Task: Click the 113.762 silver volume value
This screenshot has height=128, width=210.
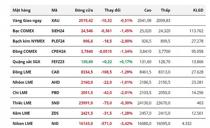Action: [x=196, y=31]
